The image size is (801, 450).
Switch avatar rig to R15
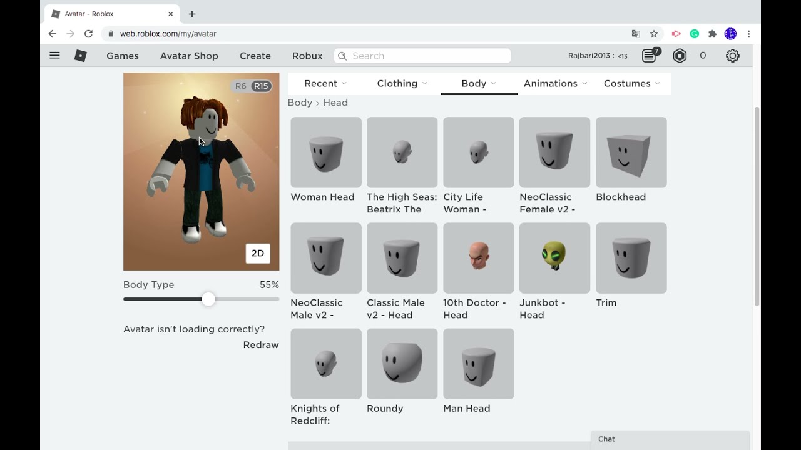click(x=261, y=86)
